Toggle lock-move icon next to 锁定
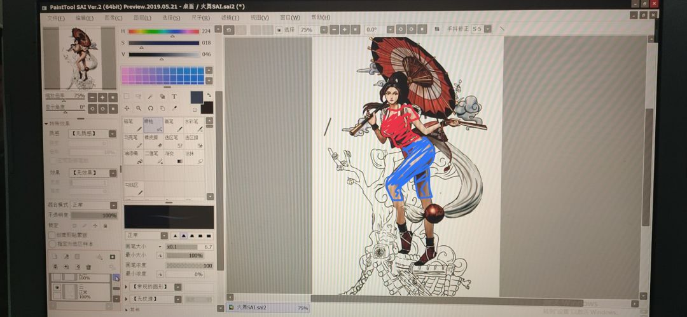 pos(95,226)
